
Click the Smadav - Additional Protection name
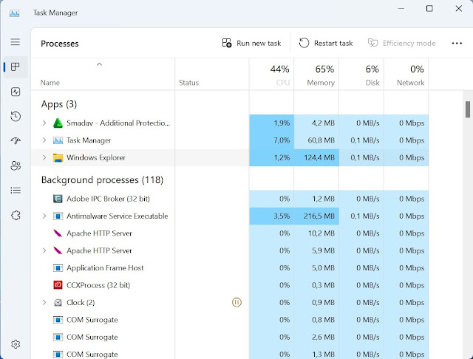118,123
